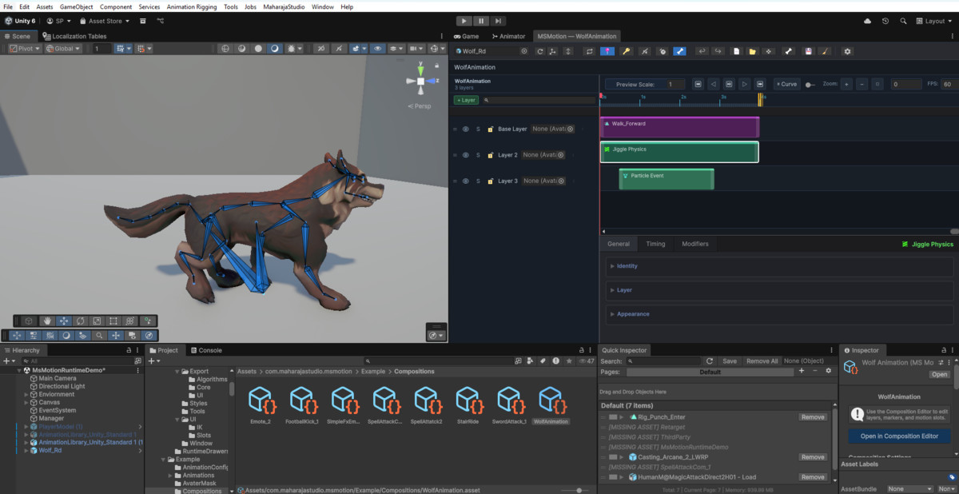
Task: Select the Hand view tool in Scene
Action: 48,321
